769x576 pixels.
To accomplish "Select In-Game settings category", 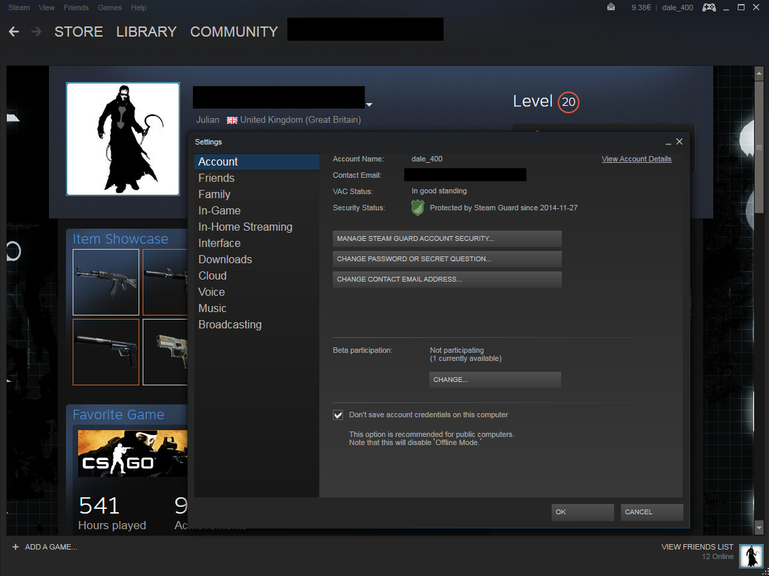I will 257,210.
